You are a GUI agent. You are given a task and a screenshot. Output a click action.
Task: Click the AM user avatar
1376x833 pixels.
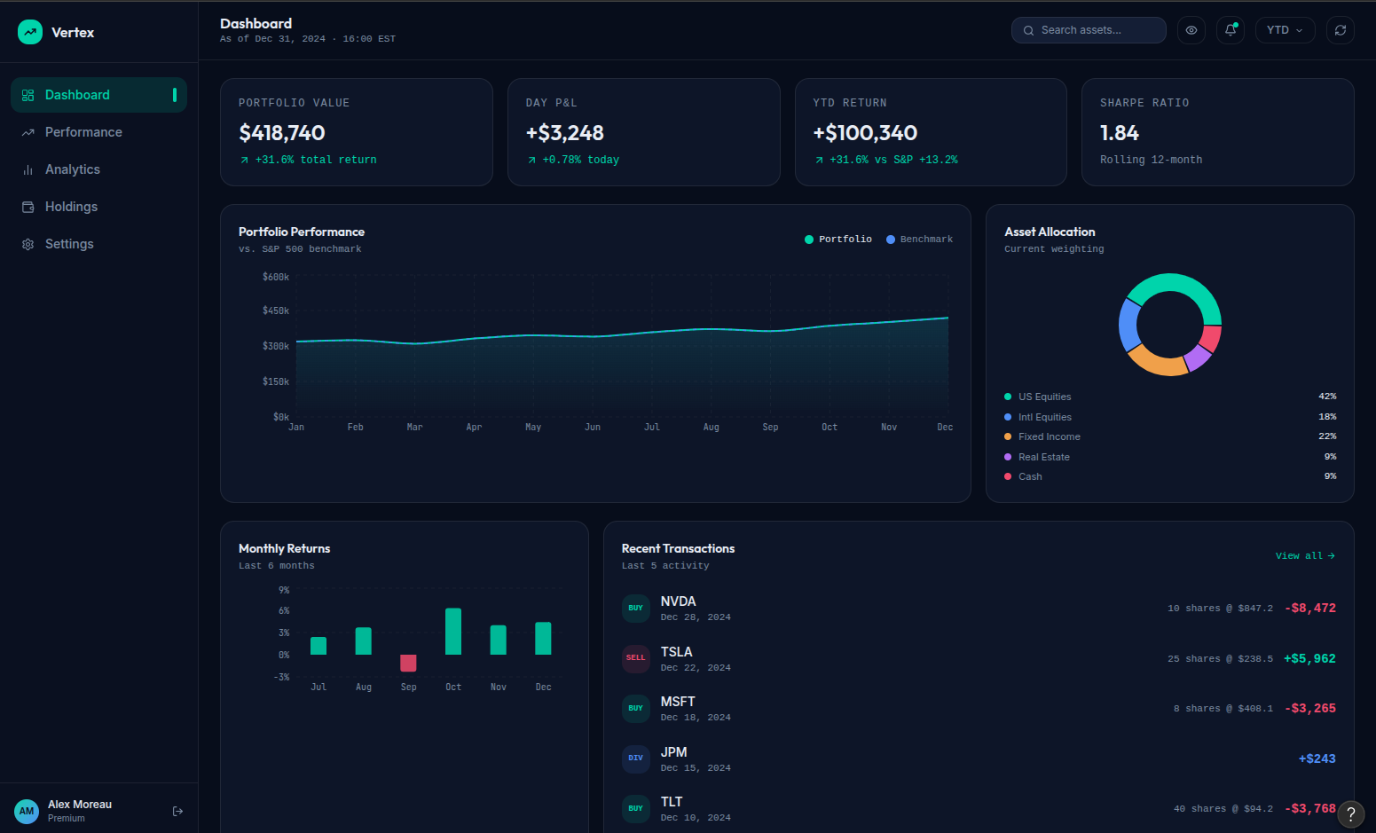click(x=27, y=811)
